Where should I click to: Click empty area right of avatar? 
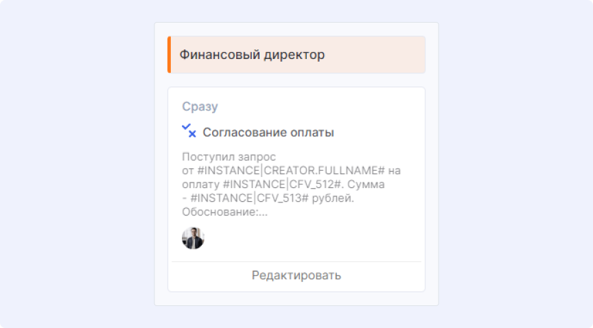pos(309,238)
